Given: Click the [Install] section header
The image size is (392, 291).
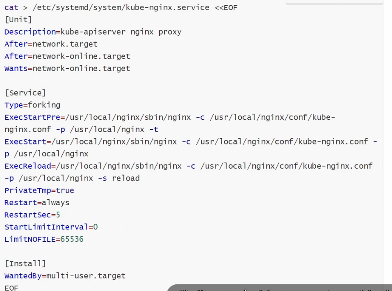Looking at the screenshot, I should 25,264.
